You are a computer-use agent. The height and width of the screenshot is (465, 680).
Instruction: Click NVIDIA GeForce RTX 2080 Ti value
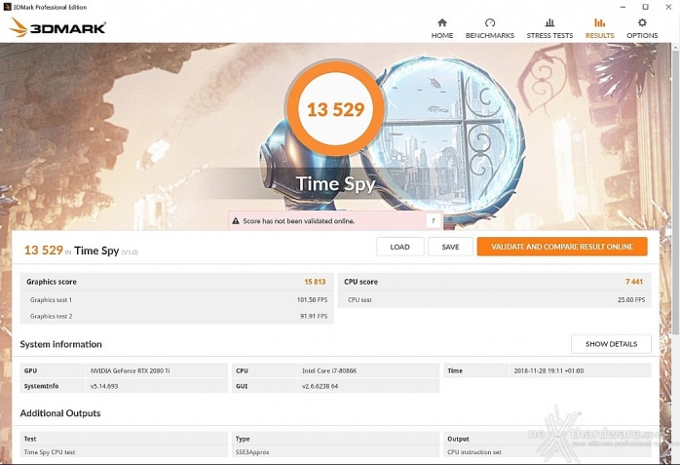pos(131,370)
